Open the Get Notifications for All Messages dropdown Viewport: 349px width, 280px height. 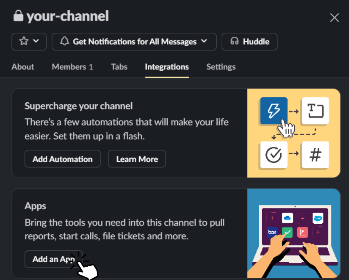134,41
